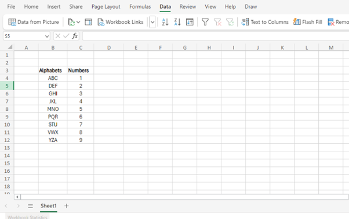This screenshot has width=349, height=219.
Task: Click the horizontal scrollbar left arrow
Action: tap(17, 197)
